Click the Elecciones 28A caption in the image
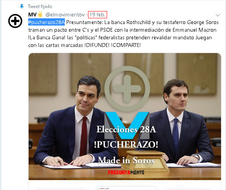Image resolution: width=226 pixels, height=190 pixels. point(126,129)
